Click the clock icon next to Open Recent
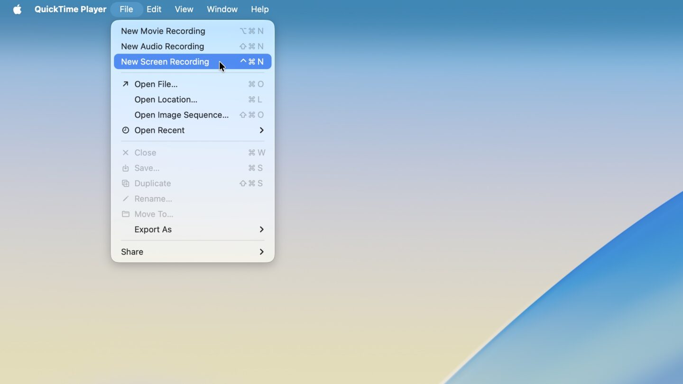Viewport: 683px width, 384px height. [125, 130]
